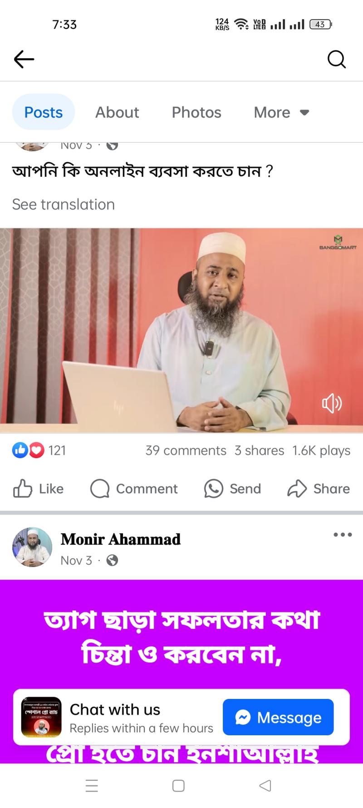The image size is (363, 808).
Task: View the 121 reactions list
Action: pos(39,450)
